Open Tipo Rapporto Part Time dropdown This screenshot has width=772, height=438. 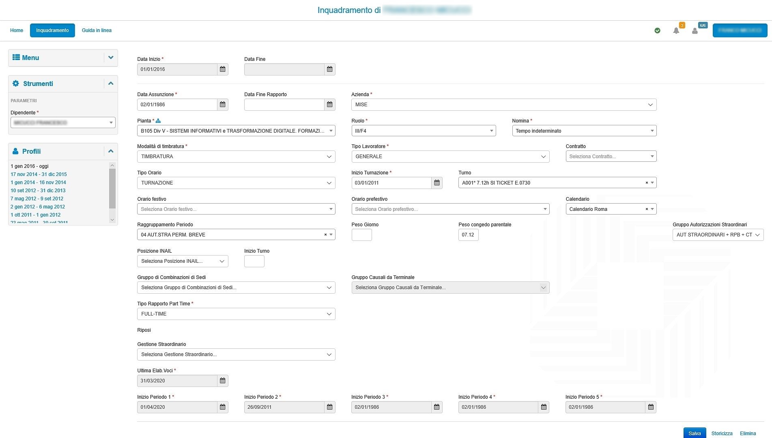[x=236, y=314]
